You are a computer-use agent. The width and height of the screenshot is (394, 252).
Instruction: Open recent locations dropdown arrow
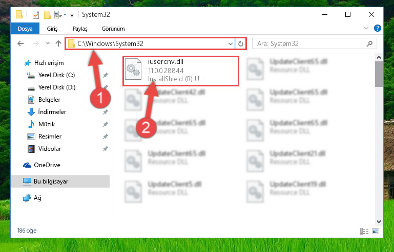point(48,43)
